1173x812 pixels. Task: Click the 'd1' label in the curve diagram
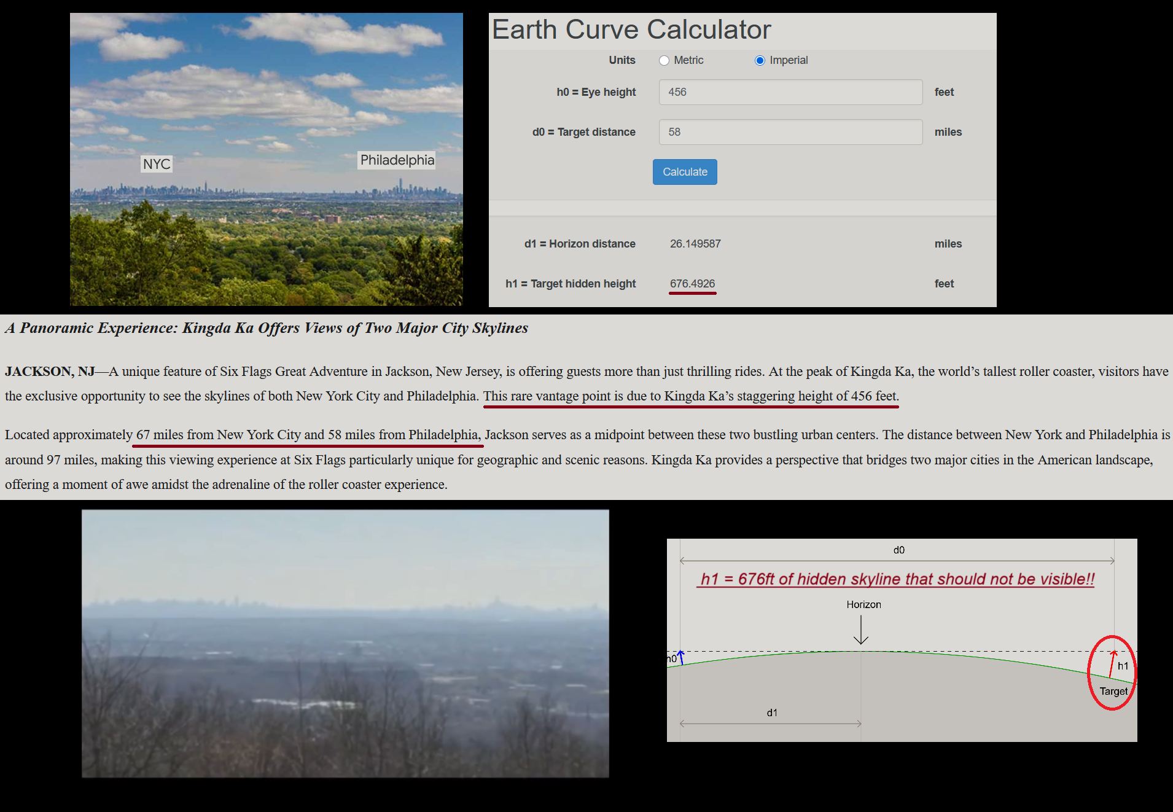(x=772, y=712)
